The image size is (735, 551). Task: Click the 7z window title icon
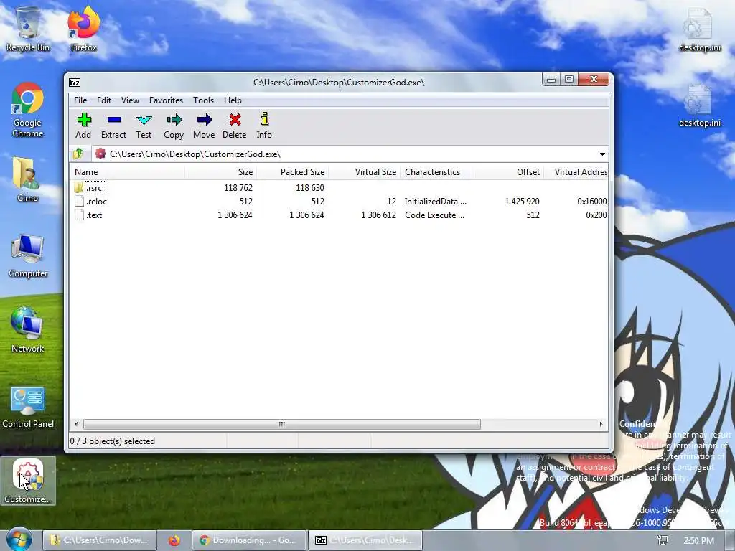pyautogui.click(x=75, y=83)
